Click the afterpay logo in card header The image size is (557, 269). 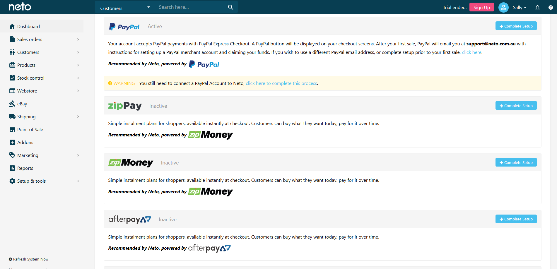[x=130, y=219]
